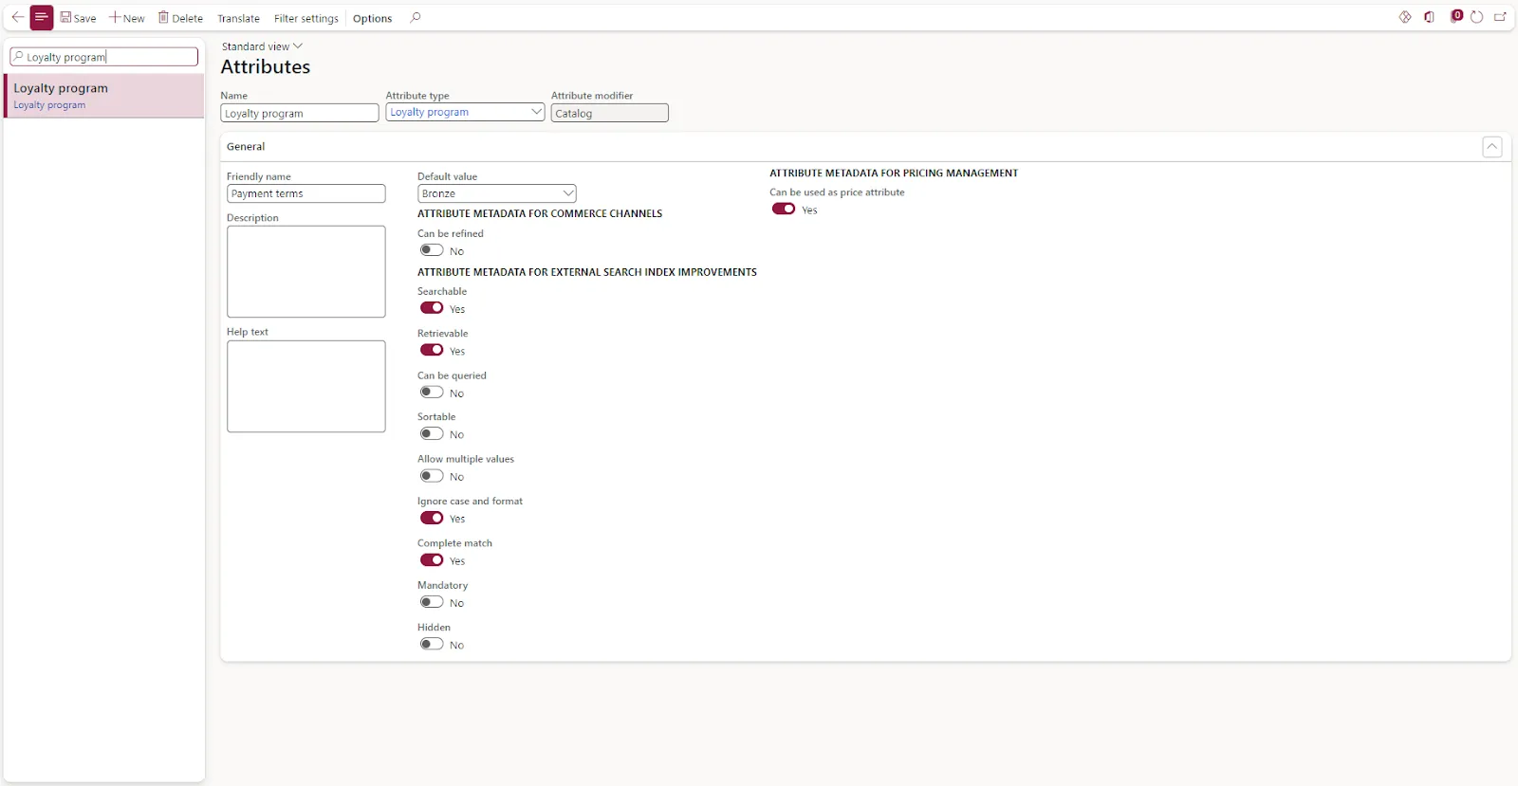Toggle Searchable switch off
This screenshot has width=1518, height=786.
point(432,308)
